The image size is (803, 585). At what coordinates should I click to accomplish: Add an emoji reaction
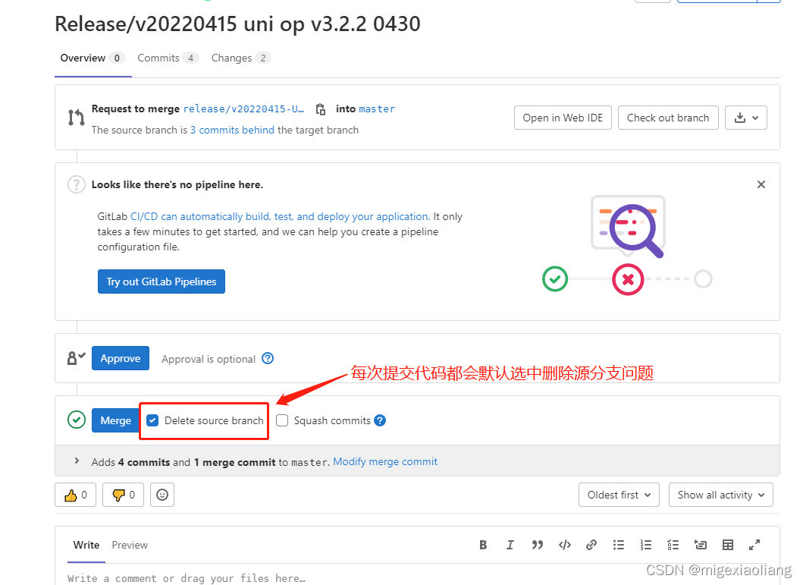[x=162, y=495]
